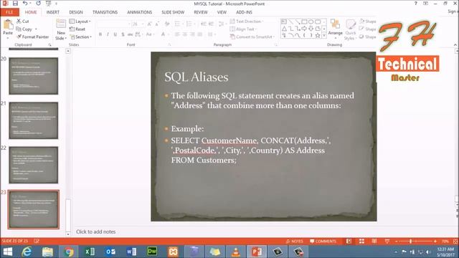Start Slide Show from status bar
Image resolution: width=459 pixels, height=258 pixels.
(x=387, y=242)
